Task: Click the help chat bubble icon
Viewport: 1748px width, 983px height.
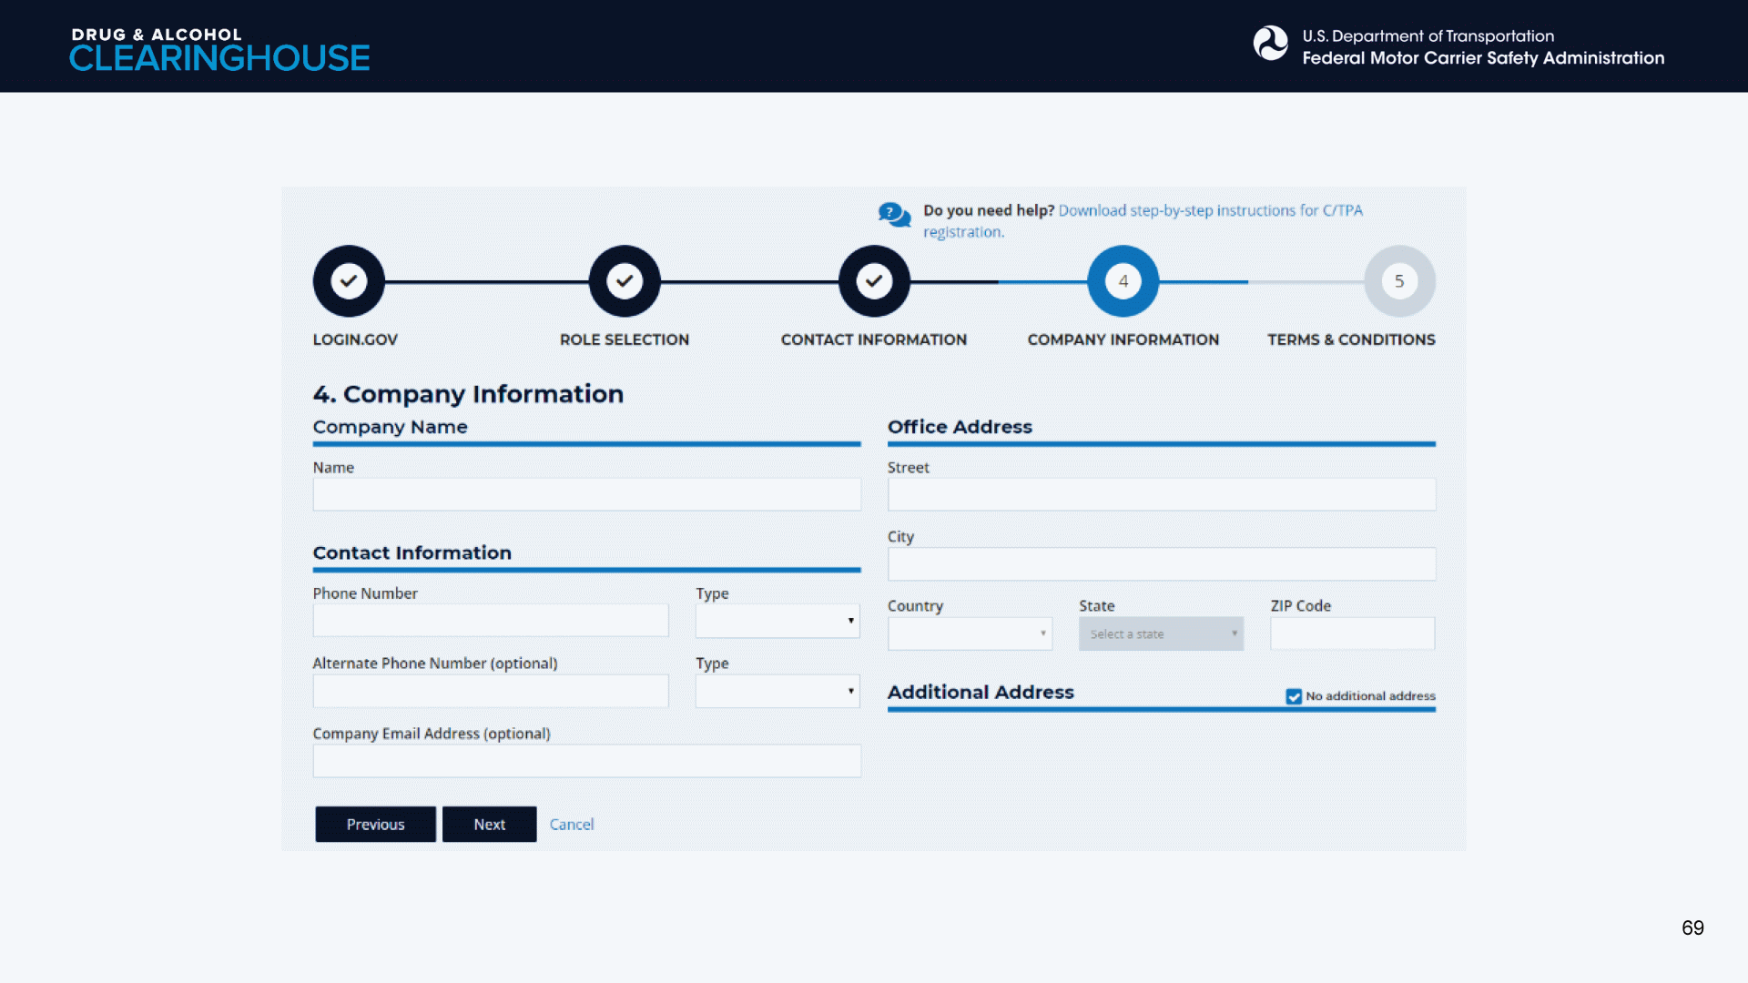Action: click(x=894, y=215)
